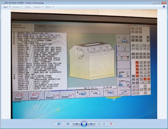Select the 1:1 magnifier softkey
The height and width of the screenshot is (129, 168).
coord(111,93)
